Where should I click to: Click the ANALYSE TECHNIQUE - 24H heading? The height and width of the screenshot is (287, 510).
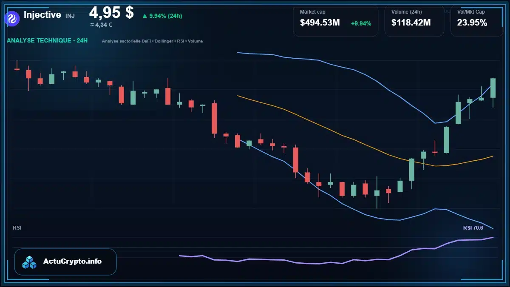pos(47,41)
